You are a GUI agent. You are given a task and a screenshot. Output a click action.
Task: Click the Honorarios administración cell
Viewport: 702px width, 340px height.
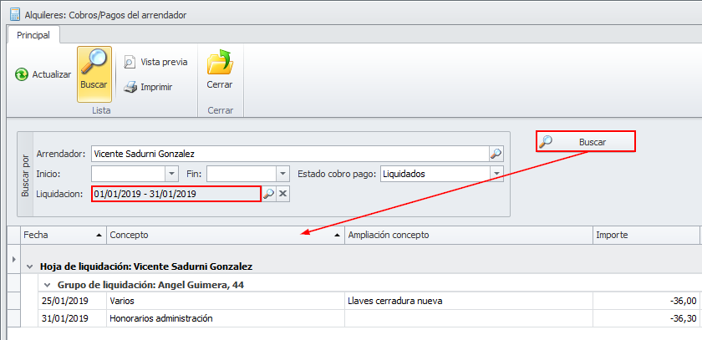point(225,318)
